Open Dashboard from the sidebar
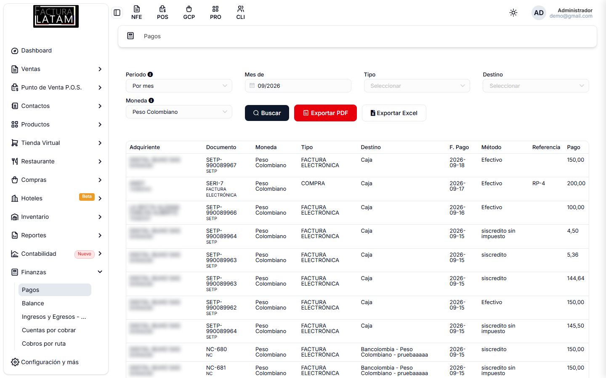Screen dimensions: 606x378 [x=56, y=50]
